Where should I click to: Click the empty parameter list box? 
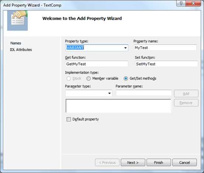point(119,106)
